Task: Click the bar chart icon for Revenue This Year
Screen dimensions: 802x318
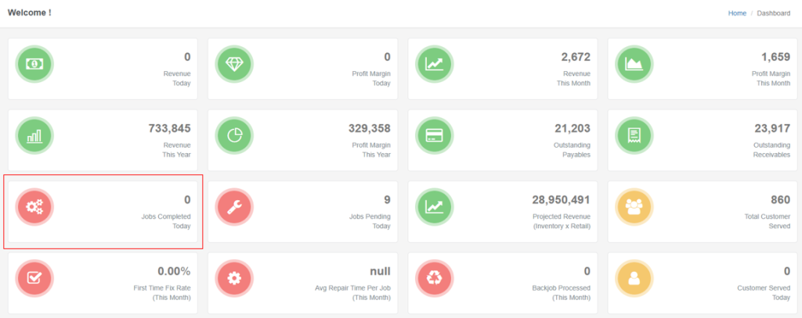Action: tap(35, 136)
